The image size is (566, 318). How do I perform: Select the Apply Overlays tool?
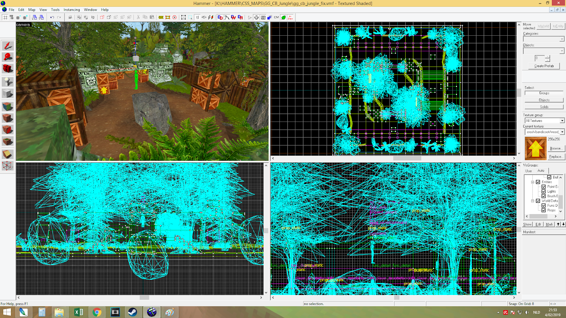point(8,142)
